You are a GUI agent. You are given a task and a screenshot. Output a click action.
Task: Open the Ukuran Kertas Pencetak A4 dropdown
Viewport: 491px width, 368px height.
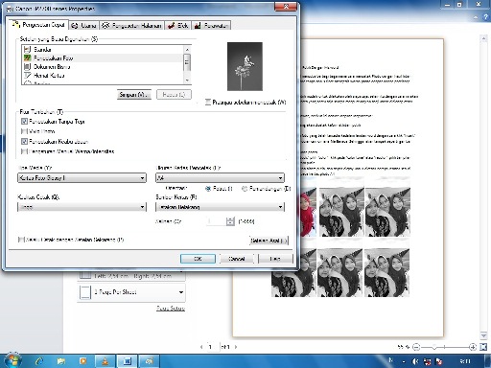tap(220, 178)
